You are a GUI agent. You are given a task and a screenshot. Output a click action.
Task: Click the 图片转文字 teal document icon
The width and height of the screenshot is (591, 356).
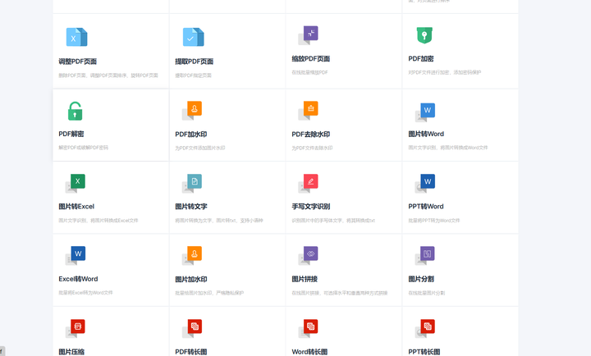tap(192, 183)
